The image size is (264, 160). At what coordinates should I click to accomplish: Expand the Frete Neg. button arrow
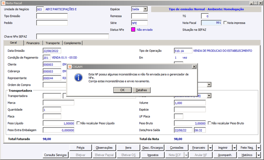point(259,148)
